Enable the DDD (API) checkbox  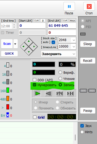click(34, 80)
